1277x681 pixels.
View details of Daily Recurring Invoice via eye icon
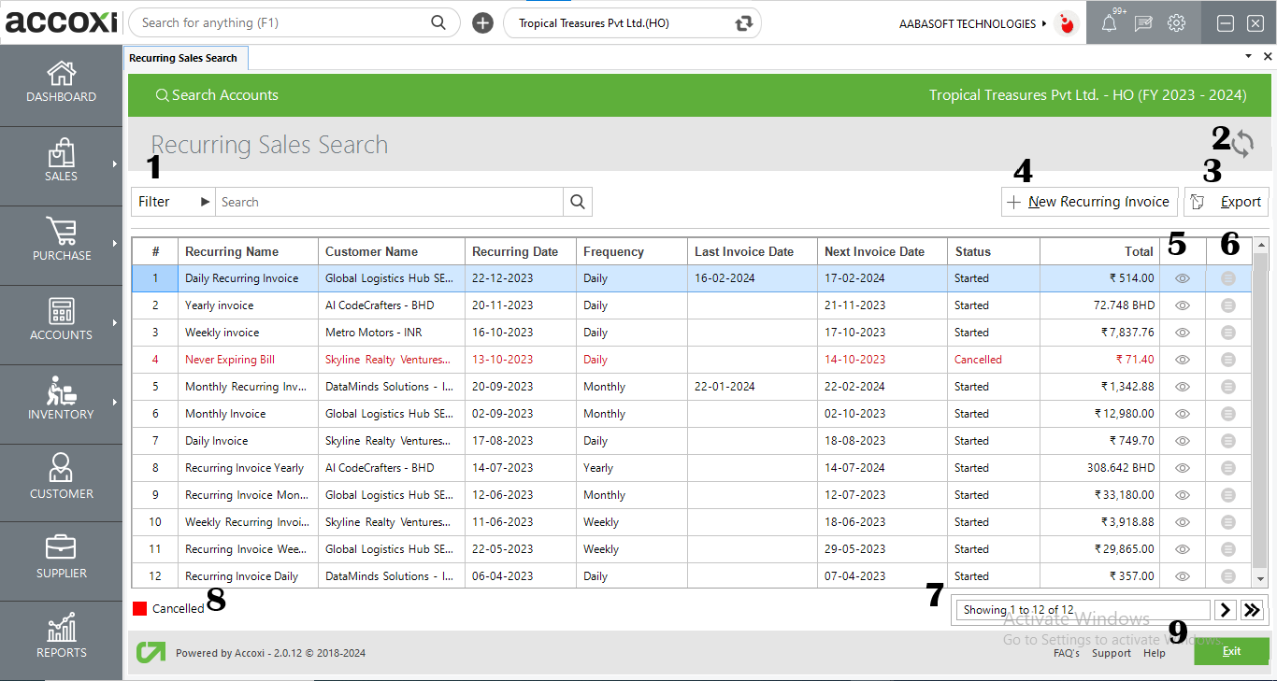1182,277
